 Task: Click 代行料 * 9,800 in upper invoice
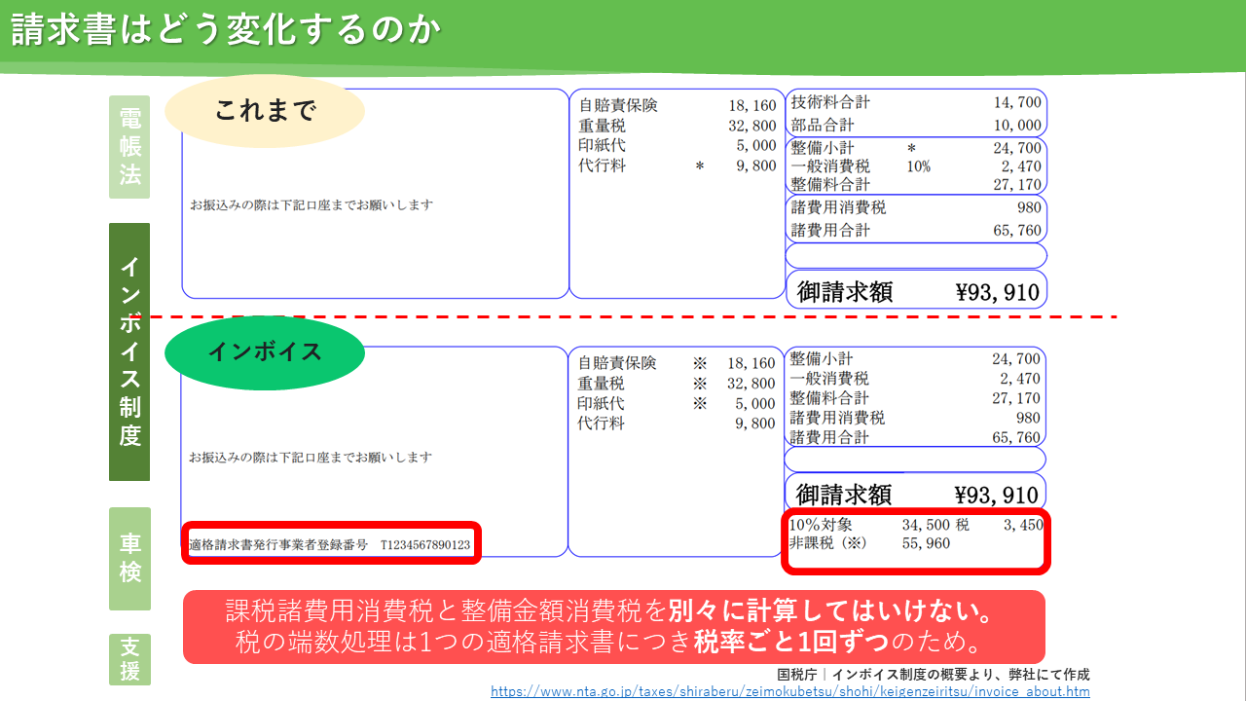(678, 166)
